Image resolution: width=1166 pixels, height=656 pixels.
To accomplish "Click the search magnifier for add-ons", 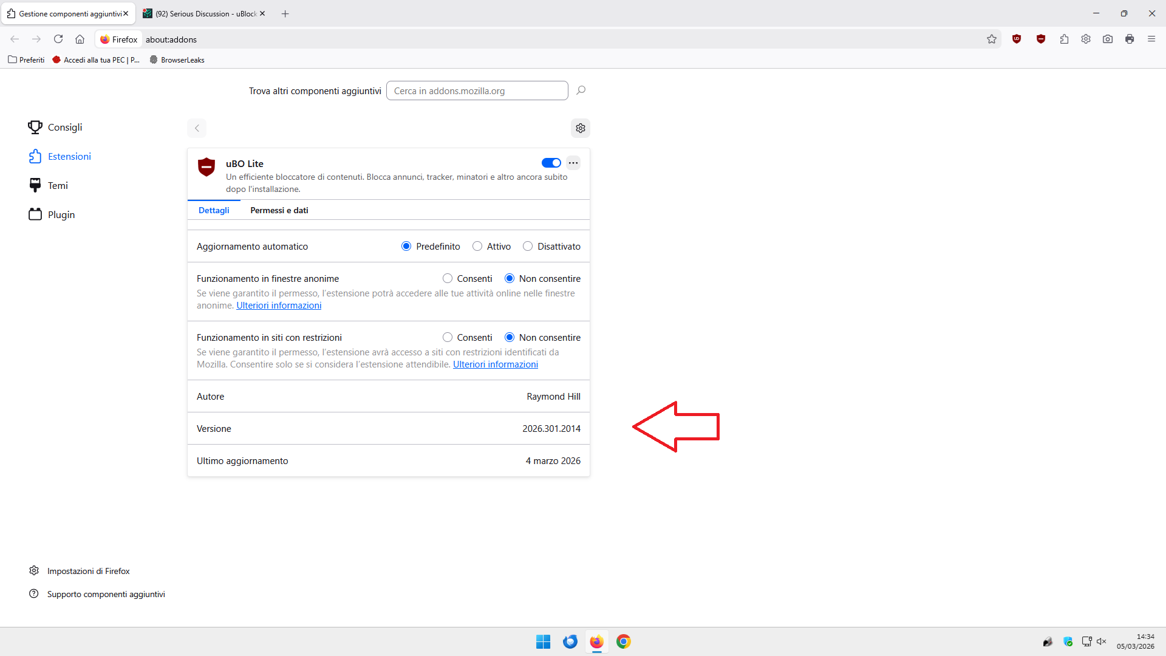I will tap(581, 91).
